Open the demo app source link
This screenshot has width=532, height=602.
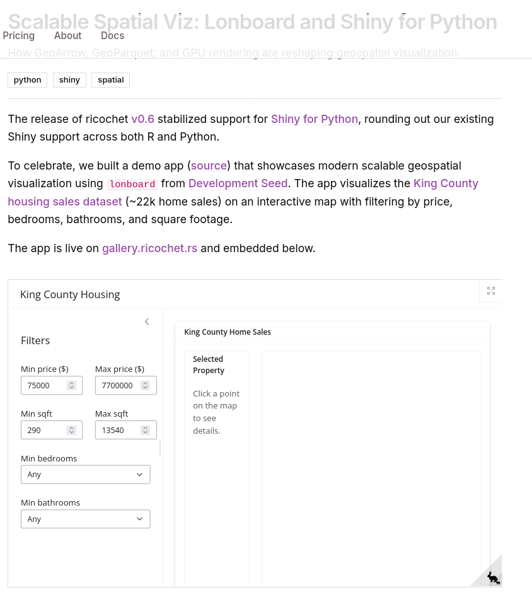209,166
